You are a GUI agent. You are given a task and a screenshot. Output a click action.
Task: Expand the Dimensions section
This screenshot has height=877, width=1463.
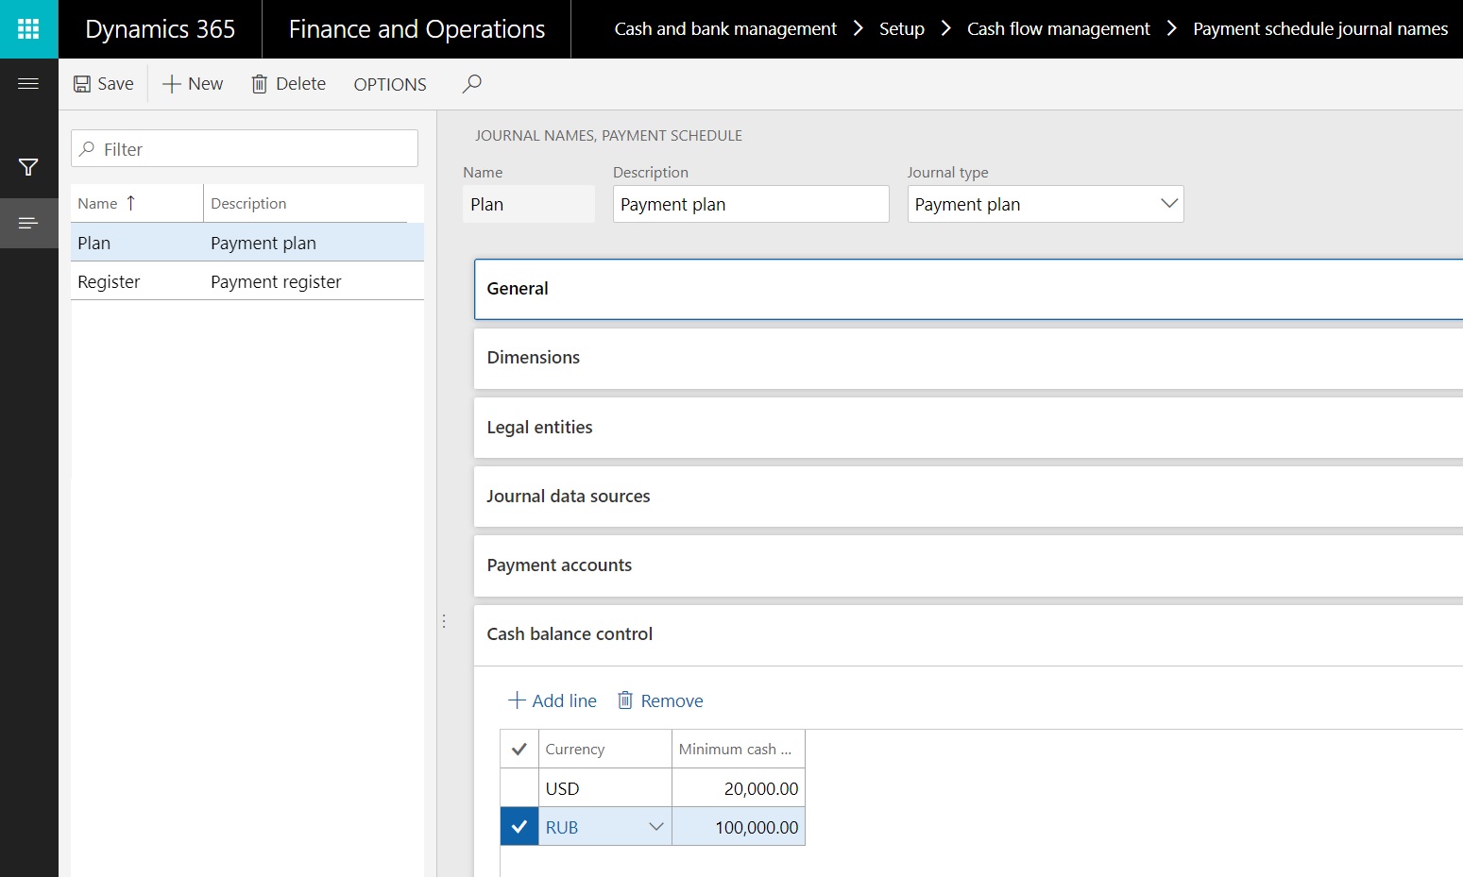click(x=534, y=358)
